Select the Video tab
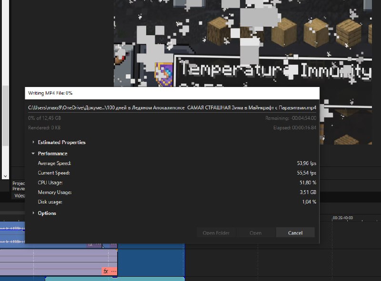 pos(19,195)
